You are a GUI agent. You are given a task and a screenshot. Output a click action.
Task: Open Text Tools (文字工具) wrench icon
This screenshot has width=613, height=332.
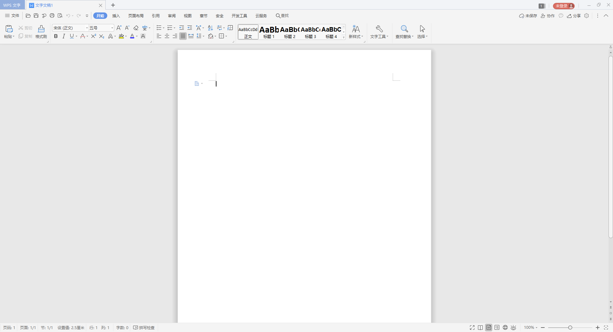(379, 29)
